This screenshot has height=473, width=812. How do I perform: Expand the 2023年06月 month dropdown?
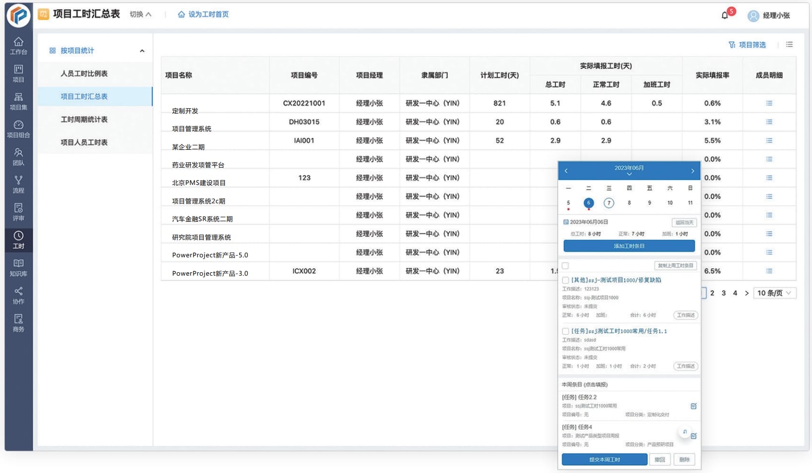(x=629, y=171)
